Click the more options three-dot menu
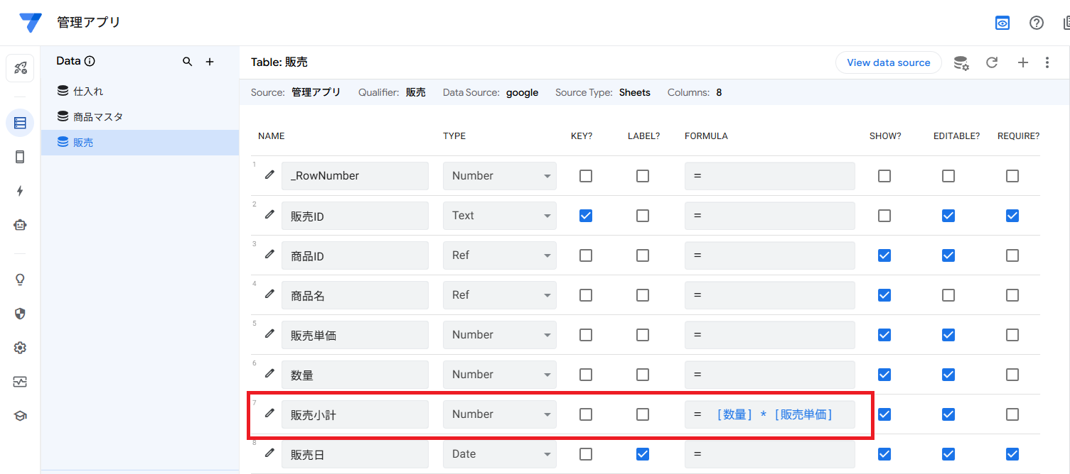The height and width of the screenshot is (474, 1070). click(1047, 62)
